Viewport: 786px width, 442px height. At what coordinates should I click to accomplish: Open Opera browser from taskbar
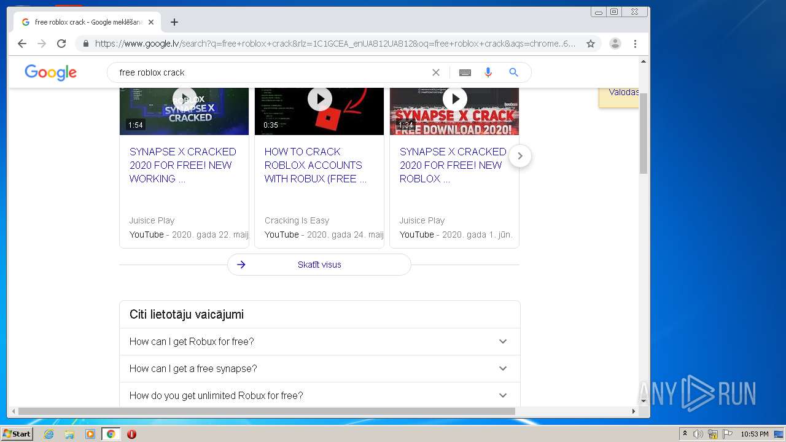point(131,434)
